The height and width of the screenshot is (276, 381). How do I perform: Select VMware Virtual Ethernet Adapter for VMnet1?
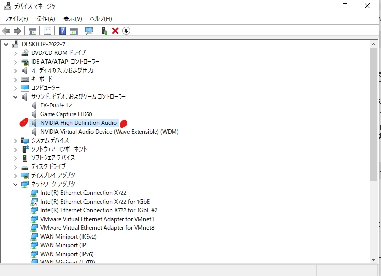[97, 219]
